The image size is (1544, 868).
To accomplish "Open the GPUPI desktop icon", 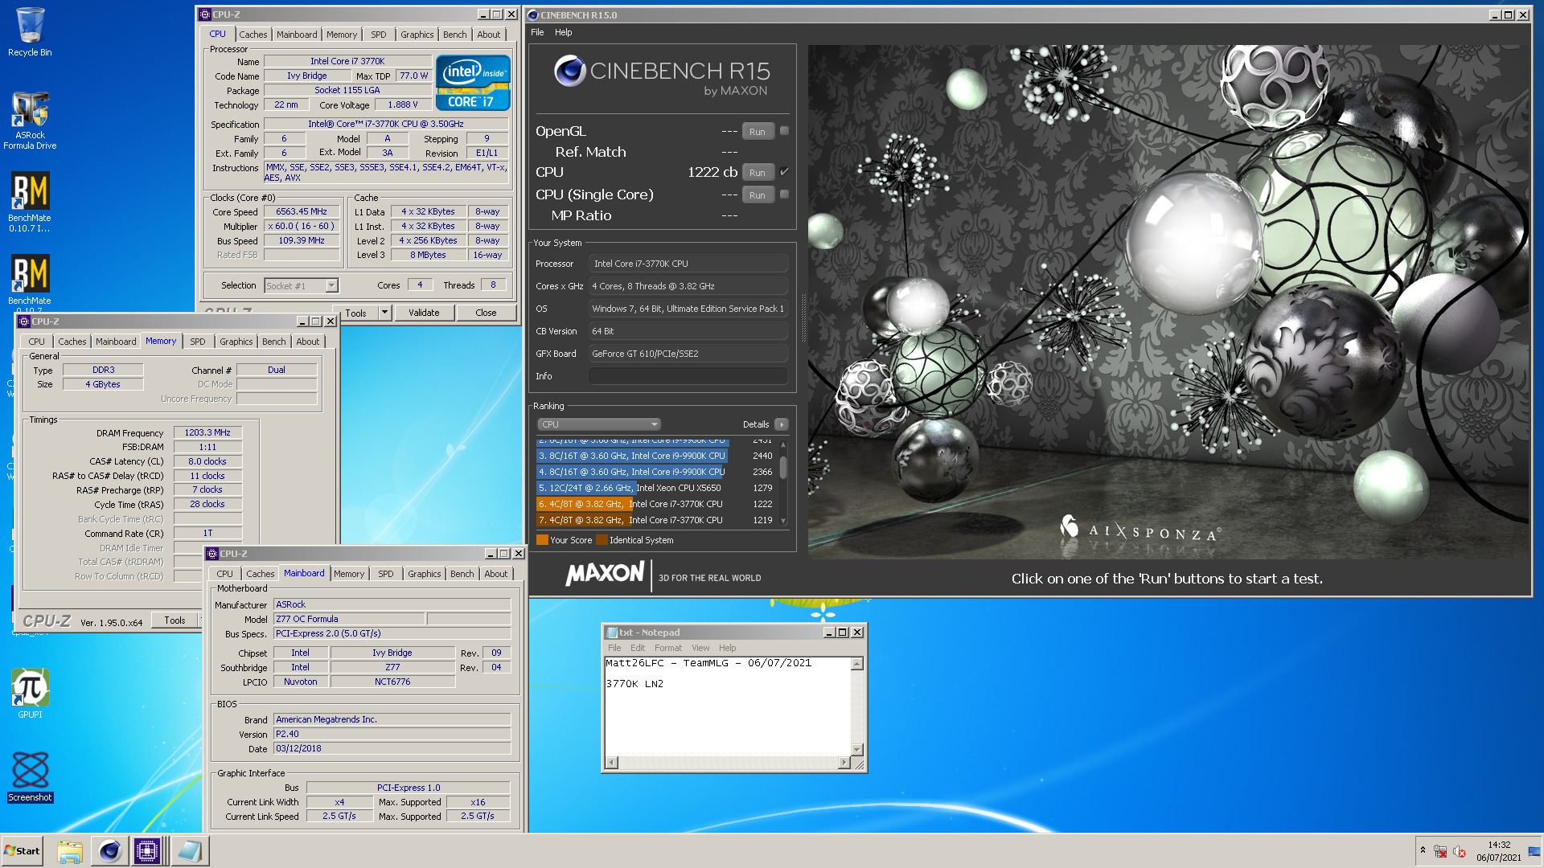I will [x=30, y=694].
